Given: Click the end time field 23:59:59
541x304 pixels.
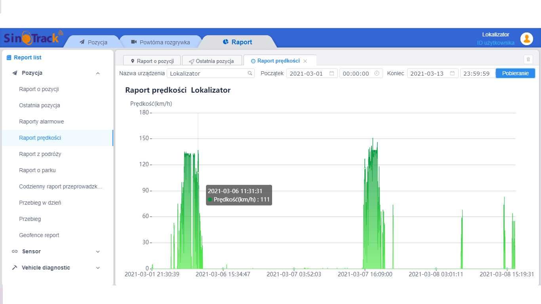Looking at the screenshot, I should [478, 73].
